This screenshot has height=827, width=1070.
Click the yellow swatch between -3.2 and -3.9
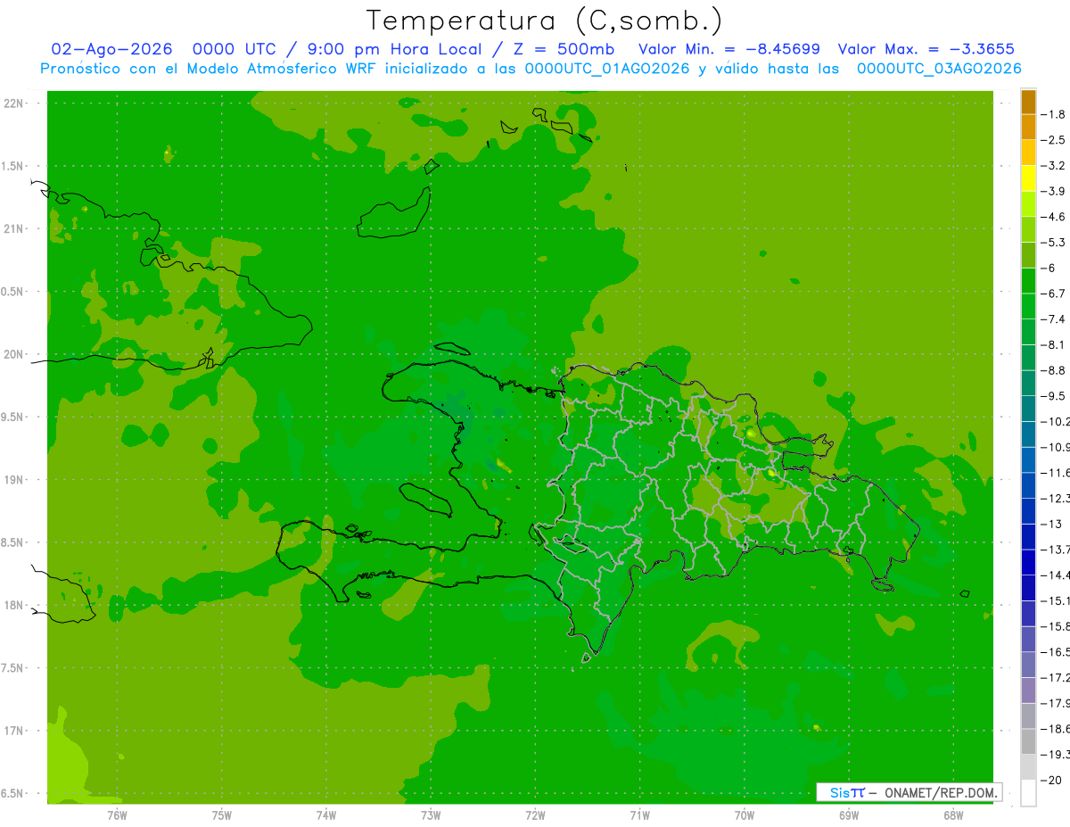[x=1028, y=178]
